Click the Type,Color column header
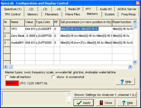This screenshot has width=141, height=108. click(45, 23)
